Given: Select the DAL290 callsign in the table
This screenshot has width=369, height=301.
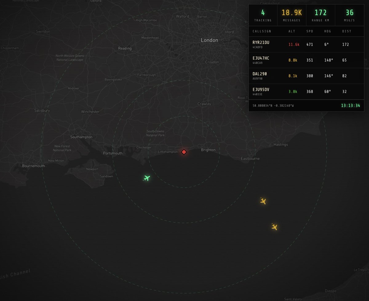Looking at the screenshot, I should [260, 74].
